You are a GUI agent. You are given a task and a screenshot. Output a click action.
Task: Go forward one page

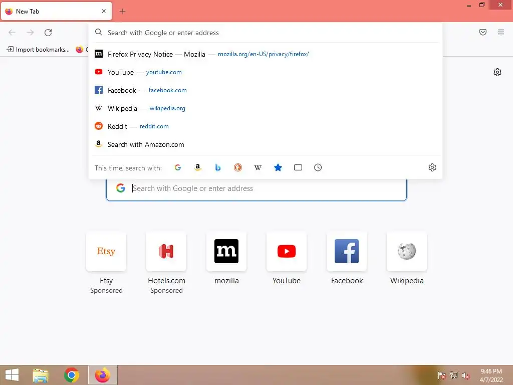(x=30, y=33)
